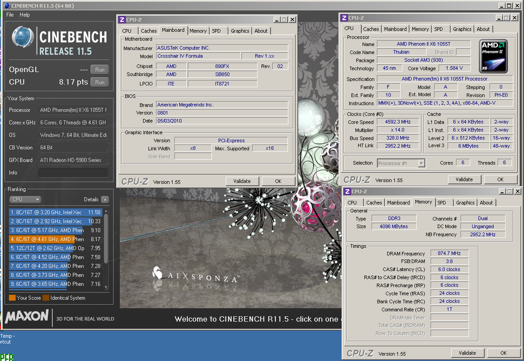Click the AMD Phenom II X6 logo
The height and width of the screenshot is (361, 524).
point(493,56)
